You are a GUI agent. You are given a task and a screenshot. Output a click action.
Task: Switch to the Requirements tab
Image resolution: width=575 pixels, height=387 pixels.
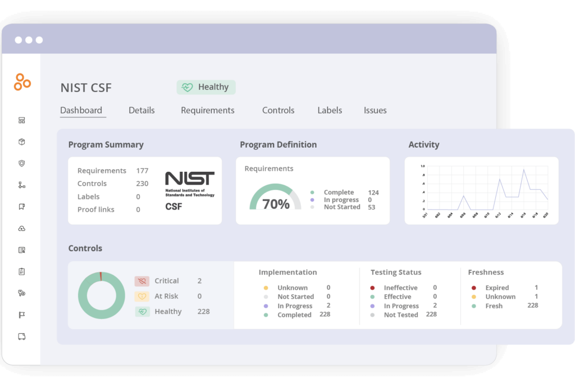[x=207, y=110]
